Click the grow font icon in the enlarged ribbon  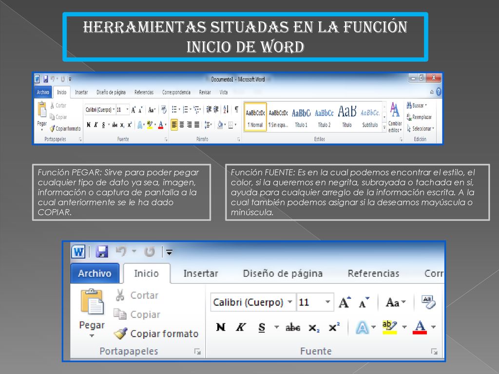tap(345, 302)
